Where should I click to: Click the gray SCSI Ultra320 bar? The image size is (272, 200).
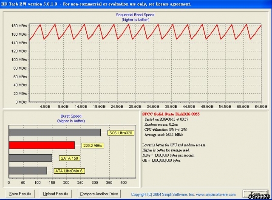pos(55,132)
